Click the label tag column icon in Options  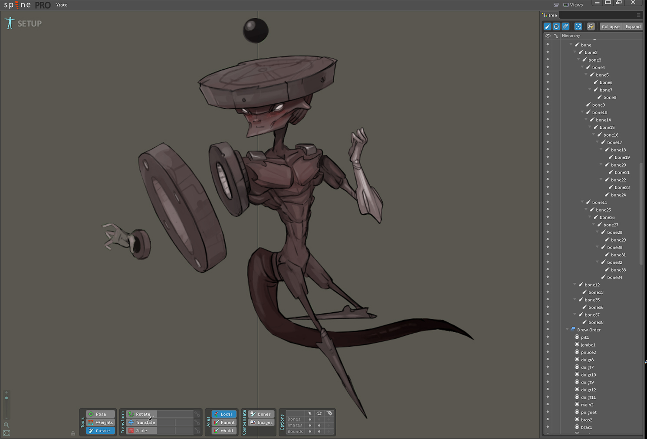[329, 413]
